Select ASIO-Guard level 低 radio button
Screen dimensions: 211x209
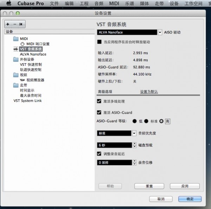point(135,121)
